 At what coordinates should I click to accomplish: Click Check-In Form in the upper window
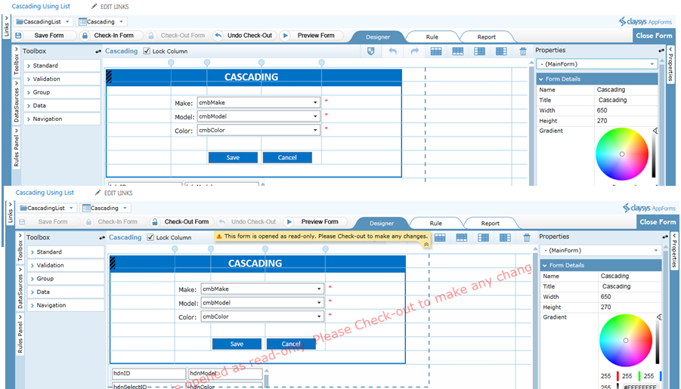[x=109, y=36]
